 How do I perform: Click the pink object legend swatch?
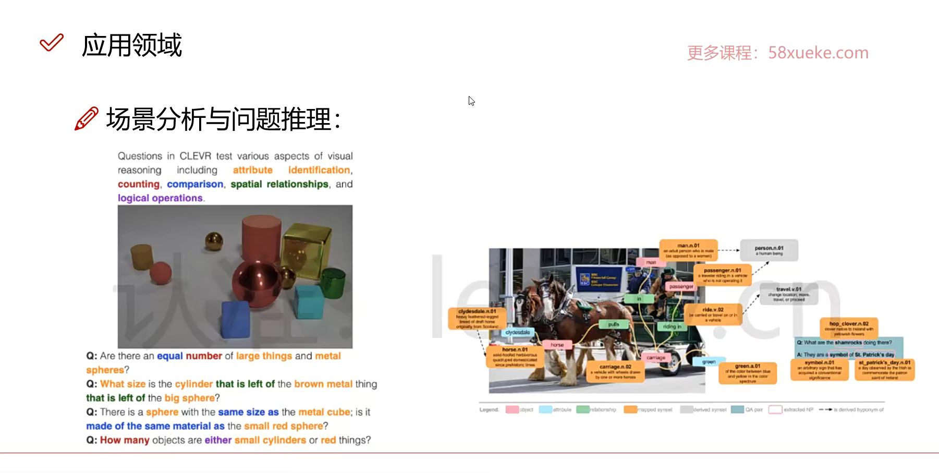[x=512, y=409]
